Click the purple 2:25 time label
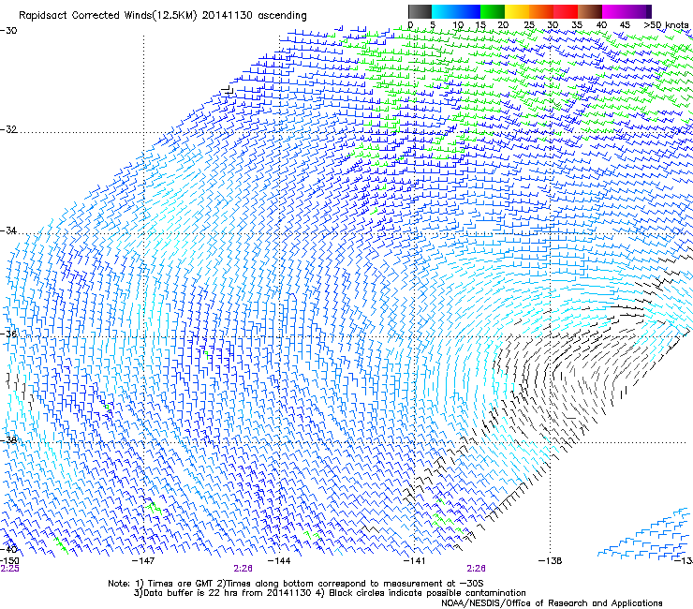The image size is (693, 609). pos(9,569)
